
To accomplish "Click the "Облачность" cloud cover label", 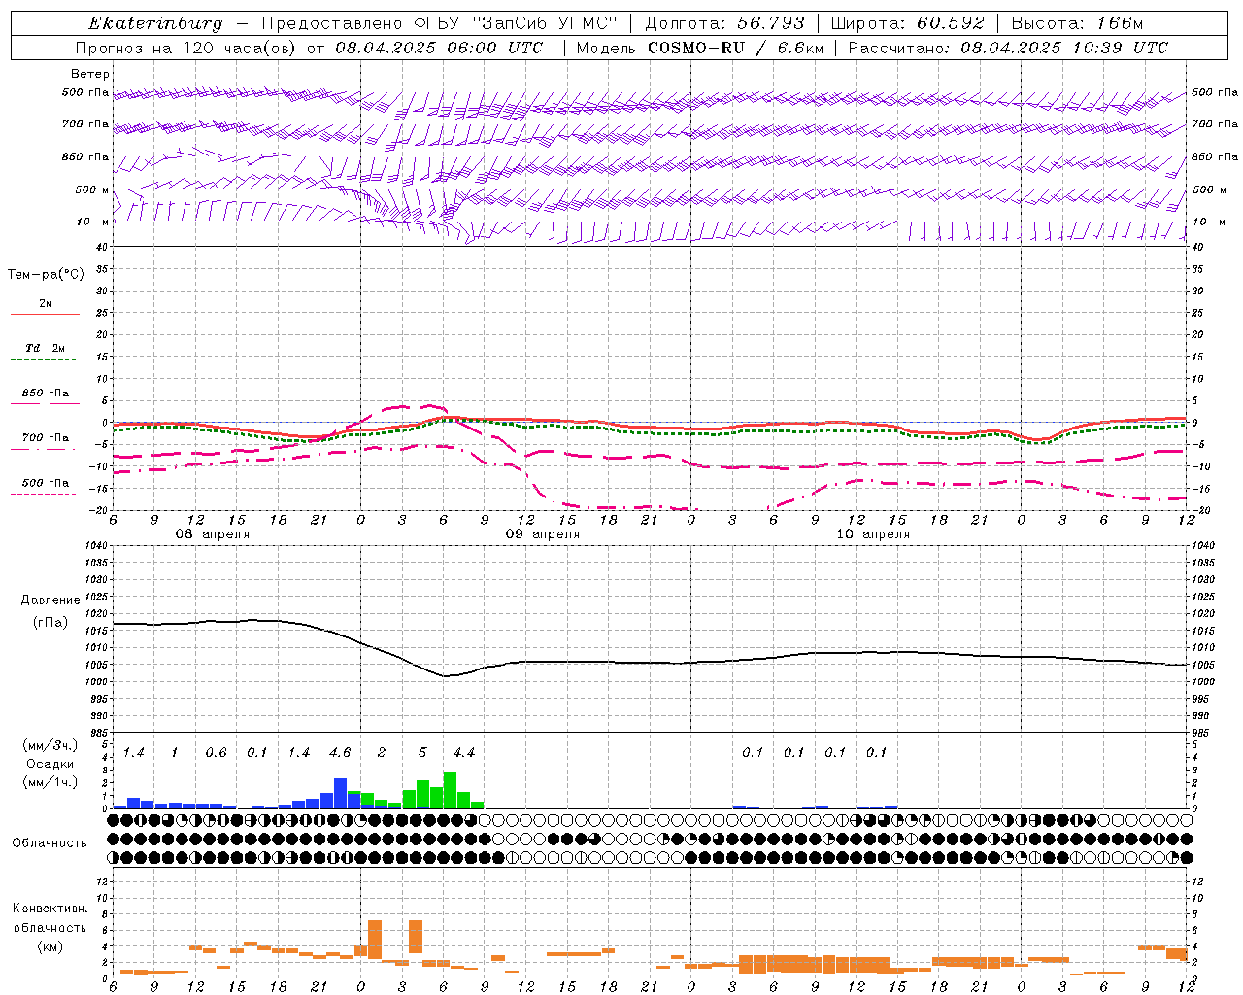I will (x=50, y=843).
